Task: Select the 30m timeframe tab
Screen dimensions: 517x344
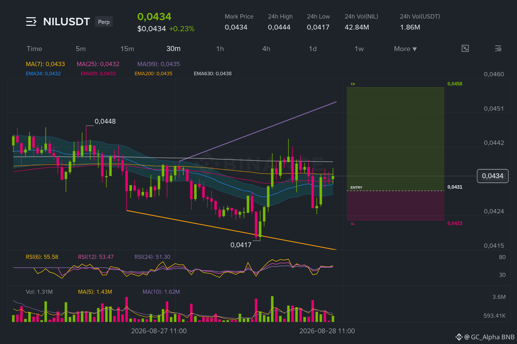Action: coord(173,49)
